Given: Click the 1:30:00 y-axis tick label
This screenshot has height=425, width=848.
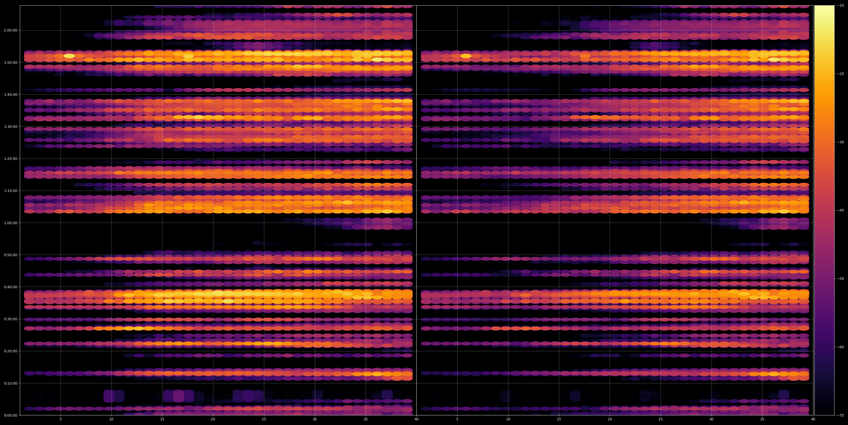Looking at the screenshot, I should [x=10, y=127].
